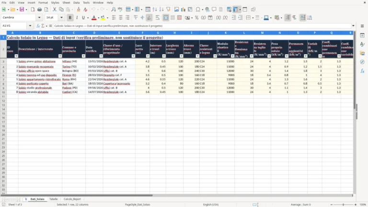
Task: Click the Print icon
Action: tap(39, 10)
